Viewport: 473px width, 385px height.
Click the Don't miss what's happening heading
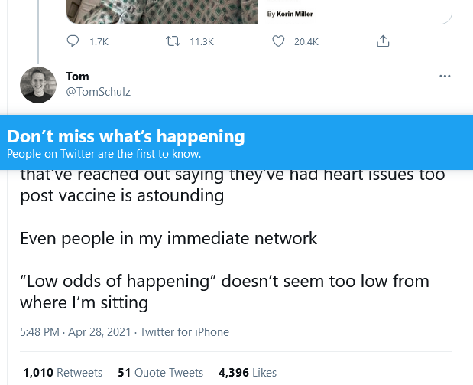(x=126, y=137)
